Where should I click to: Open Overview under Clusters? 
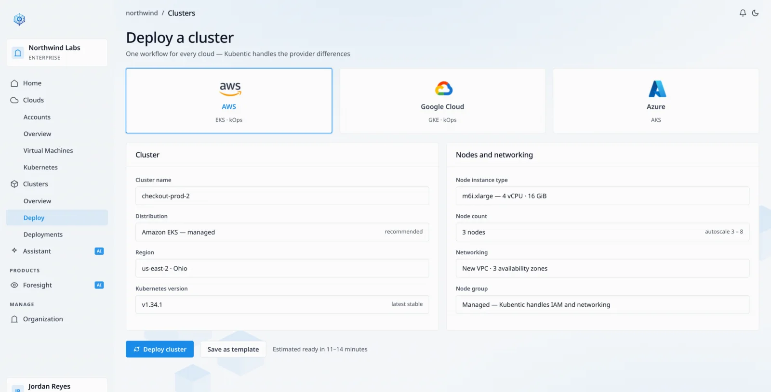tap(57, 201)
